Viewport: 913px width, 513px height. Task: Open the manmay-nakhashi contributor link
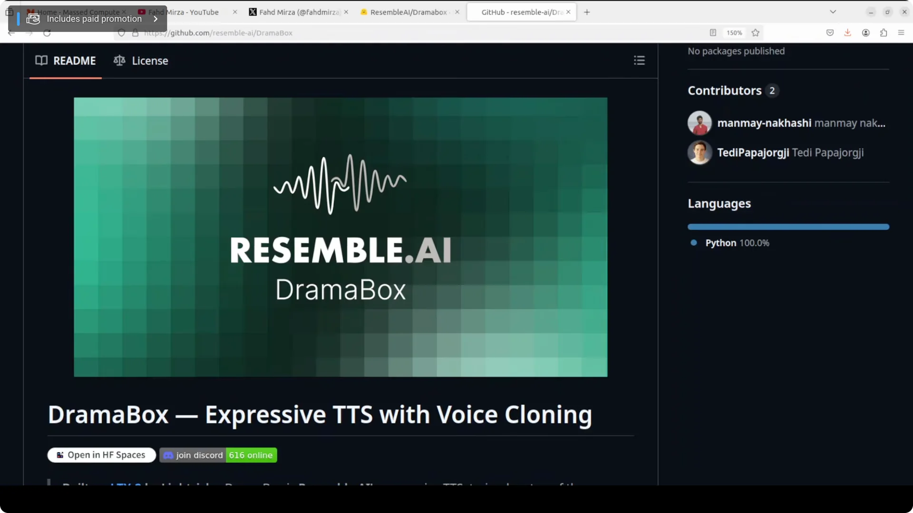tap(764, 123)
